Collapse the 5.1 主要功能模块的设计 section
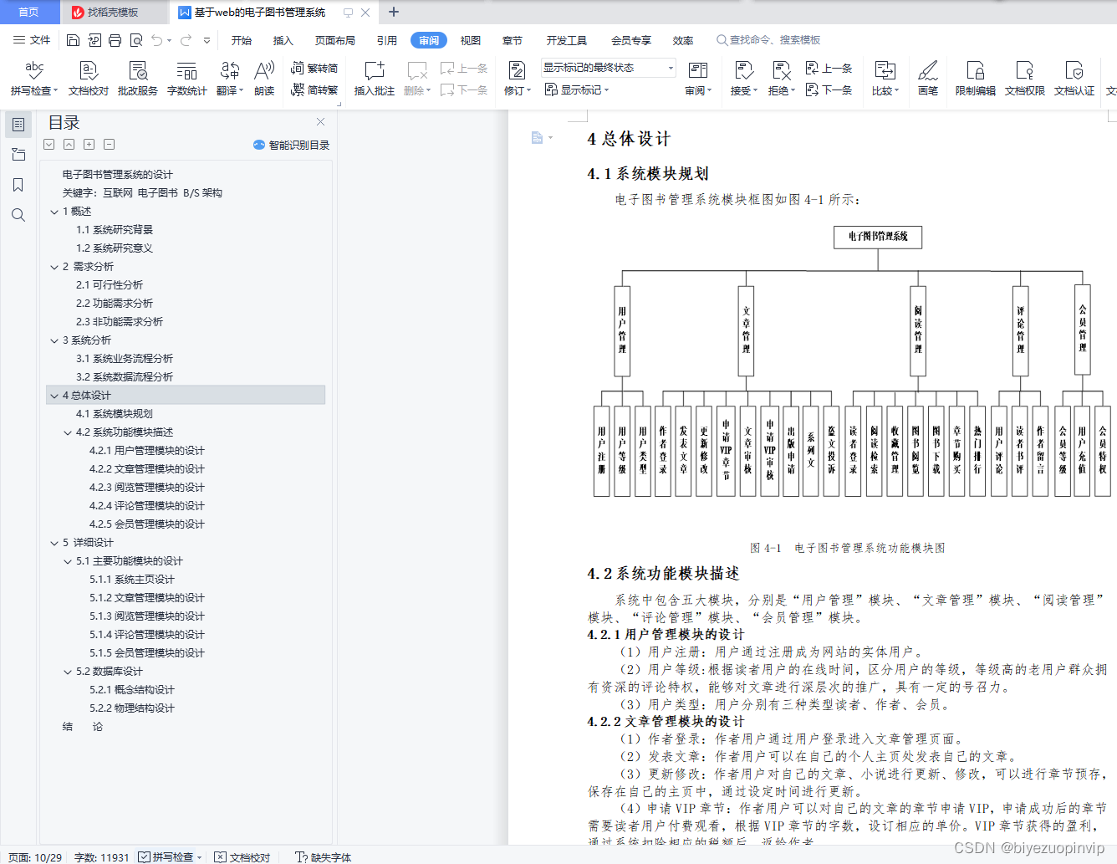Image resolution: width=1117 pixels, height=864 pixels. (68, 561)
